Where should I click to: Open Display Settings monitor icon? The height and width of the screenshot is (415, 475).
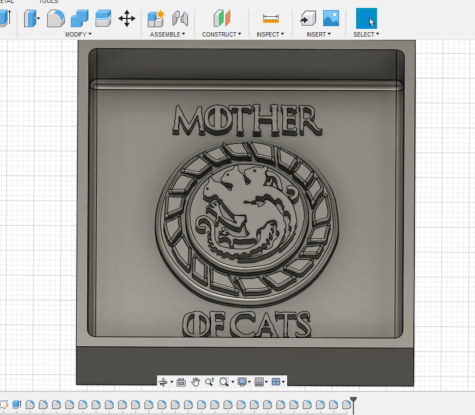click(x=242, y=382)
